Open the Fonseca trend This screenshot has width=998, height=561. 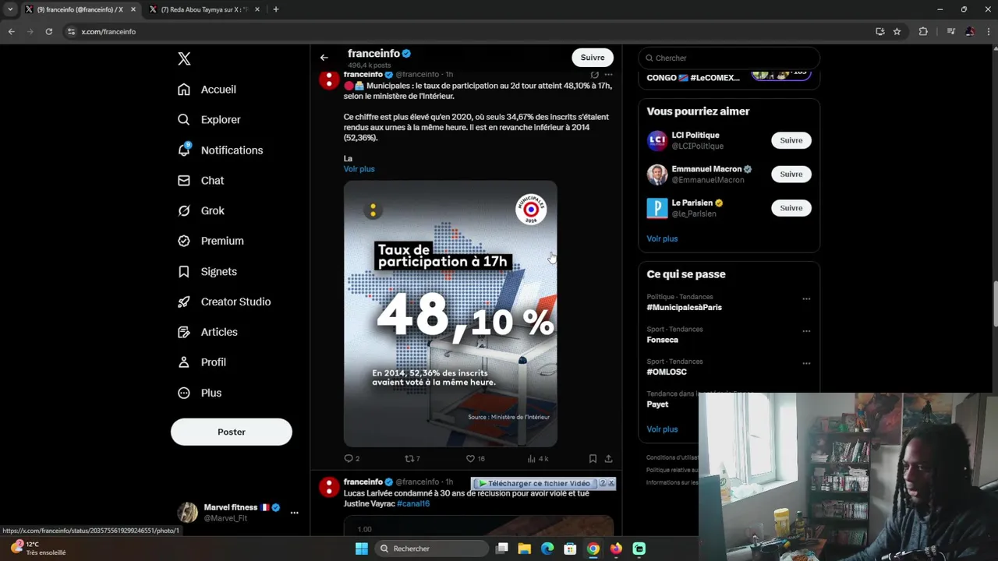click(x=662, y=340)
